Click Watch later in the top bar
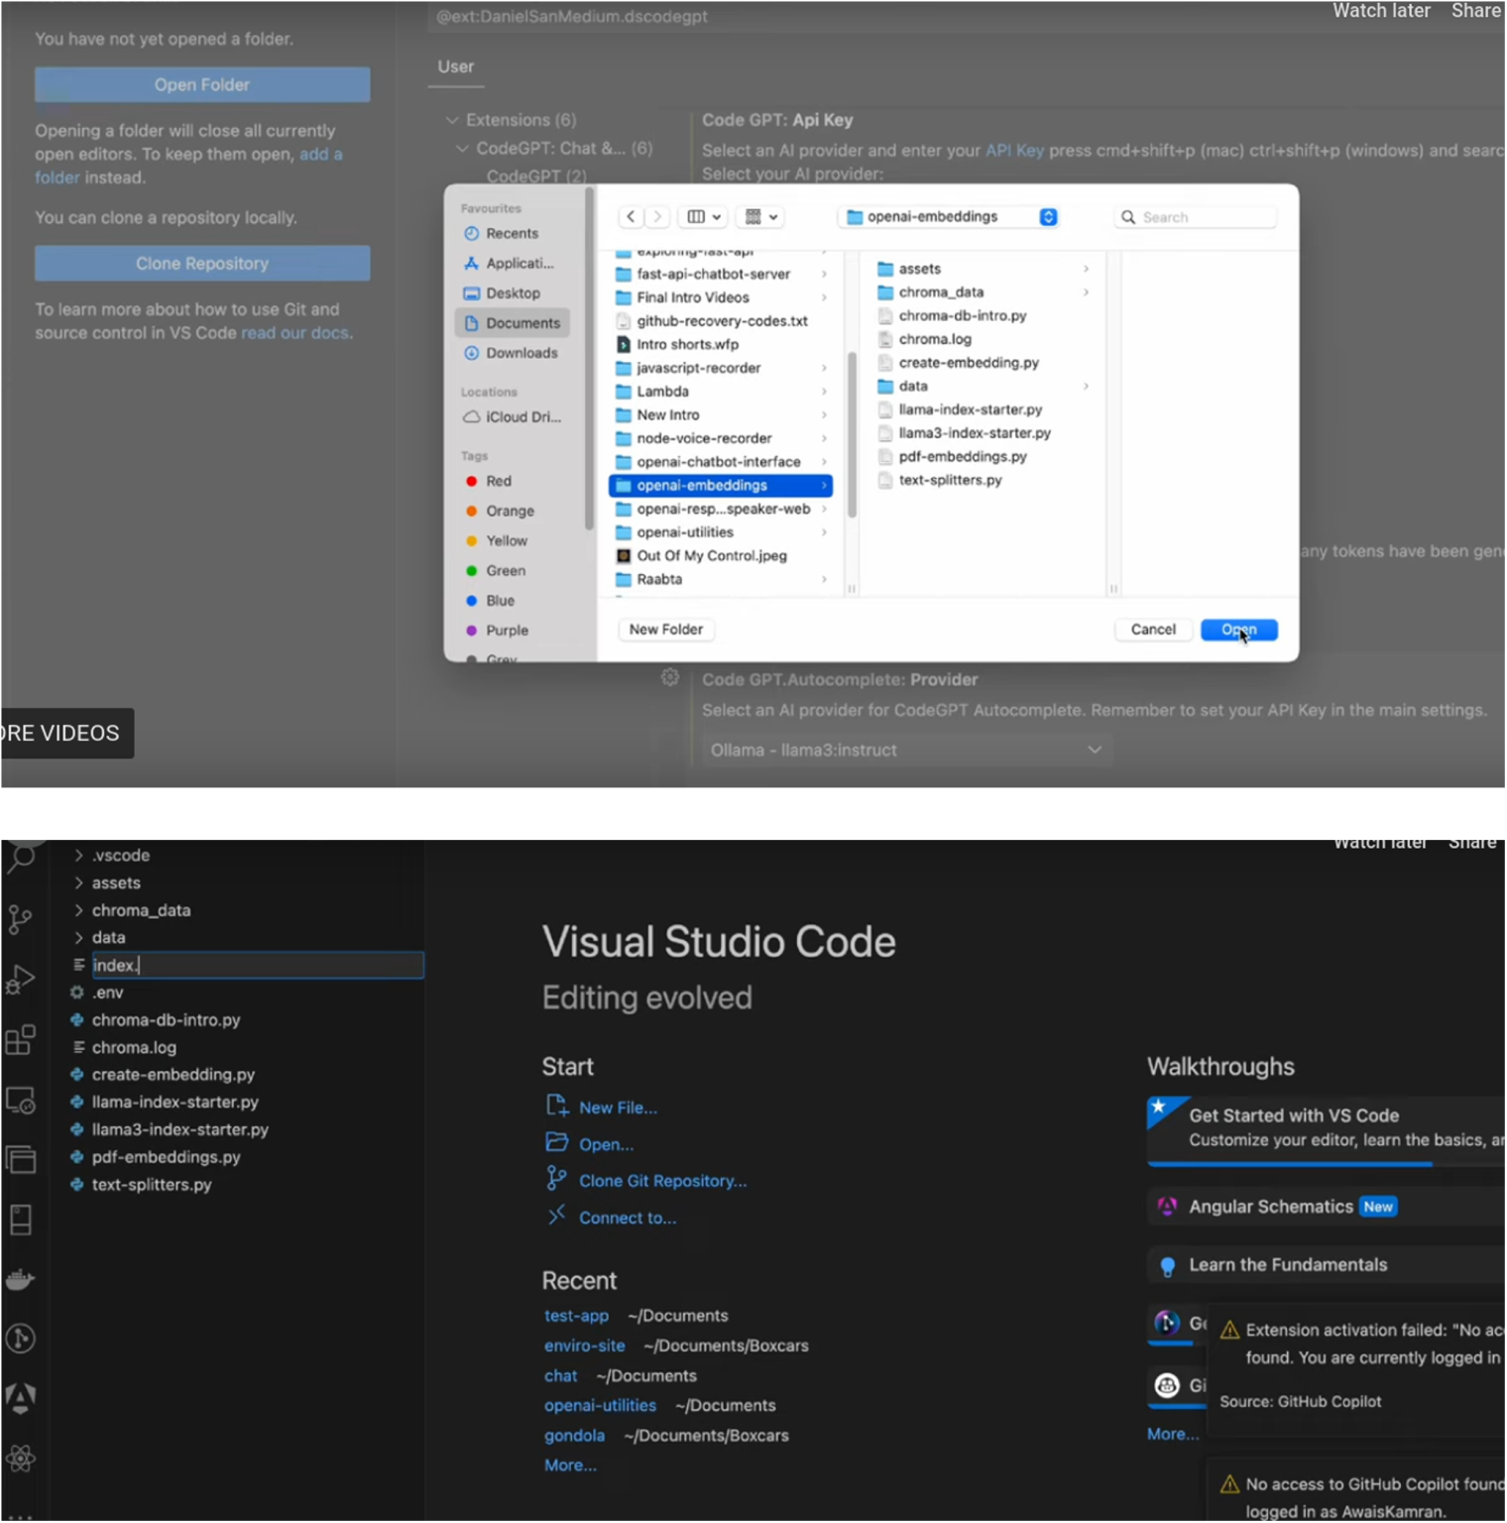1507x1523 pixels. [x=1380, y=11]
